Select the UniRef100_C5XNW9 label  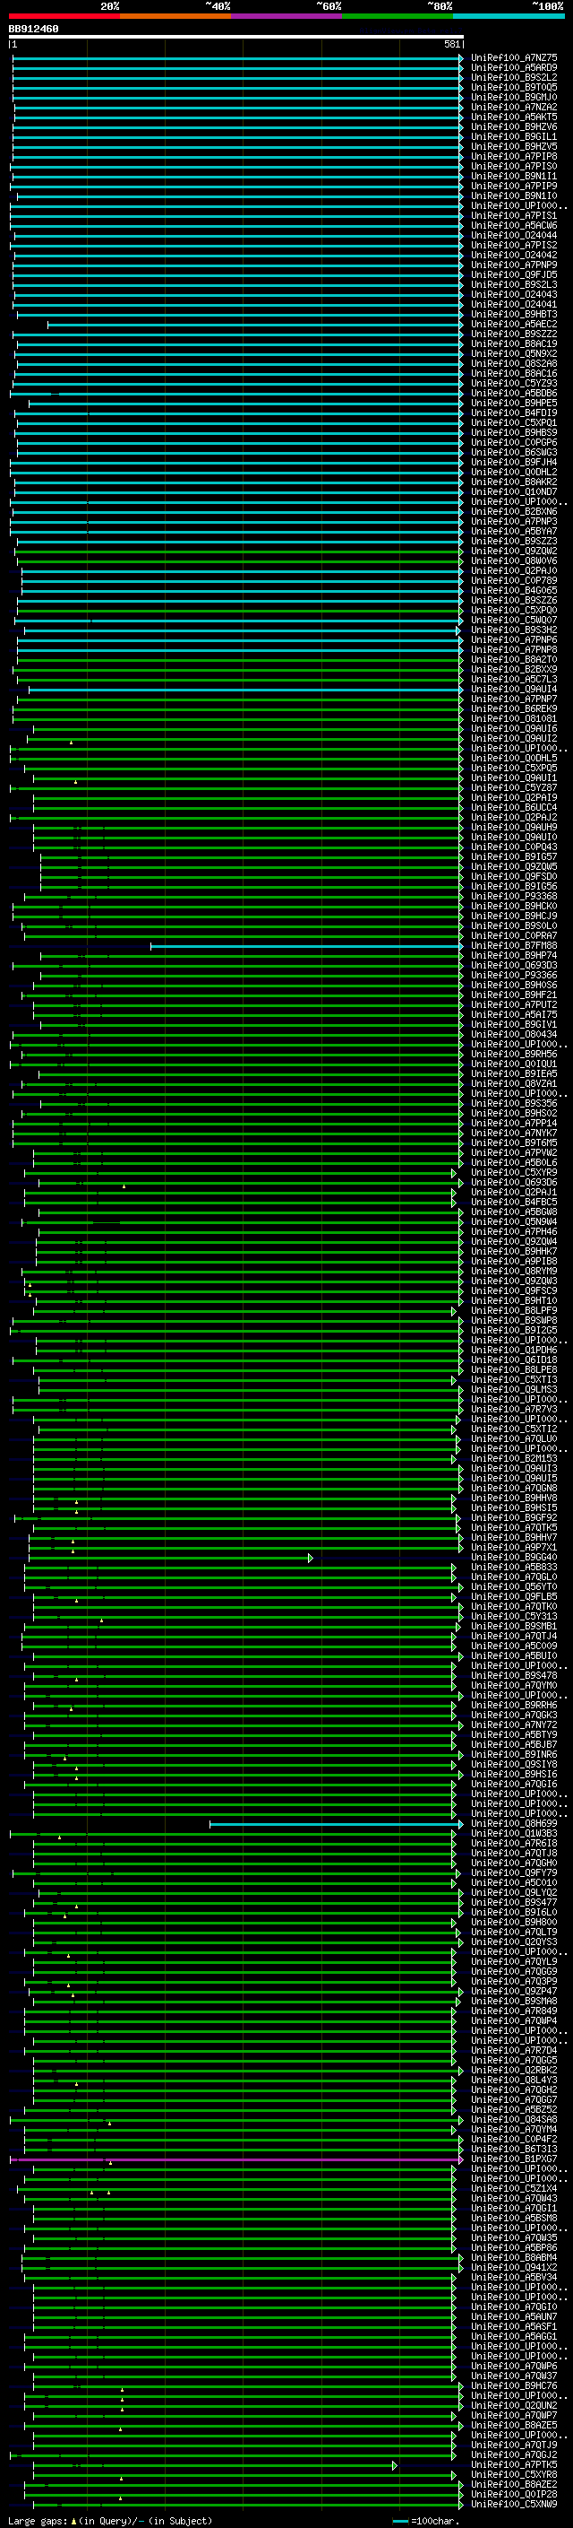pyautogui.click(x=514, y=2504)
